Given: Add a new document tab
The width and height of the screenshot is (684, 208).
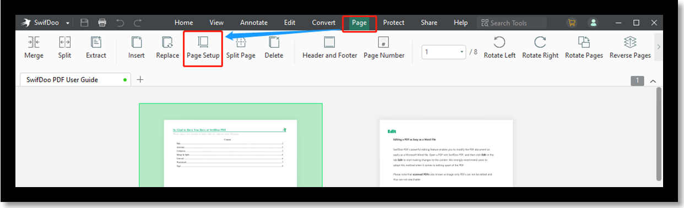Looking at the screenshot, I should click(x=140, y=80).
